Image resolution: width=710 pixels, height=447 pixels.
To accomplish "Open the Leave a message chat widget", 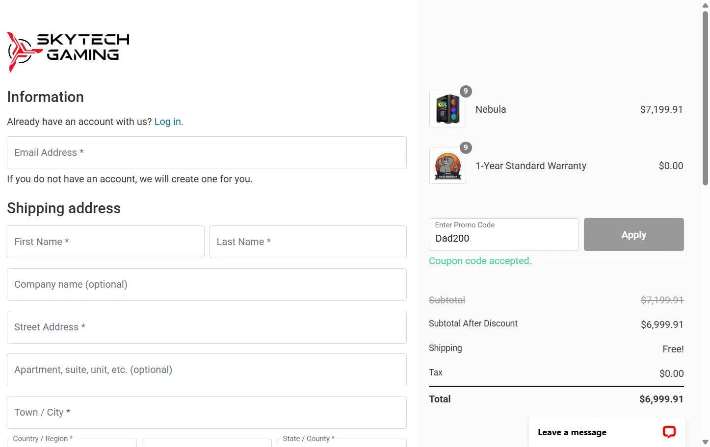I will point(572,432).
